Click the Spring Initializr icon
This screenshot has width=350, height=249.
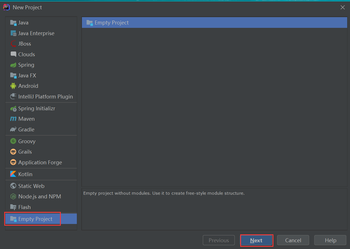pos(14,108)
